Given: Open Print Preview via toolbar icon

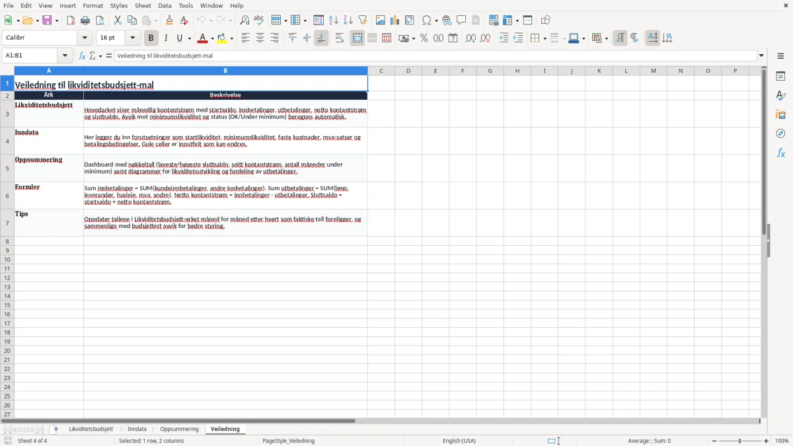Looking at the screenshot, I should pos(100,20).
